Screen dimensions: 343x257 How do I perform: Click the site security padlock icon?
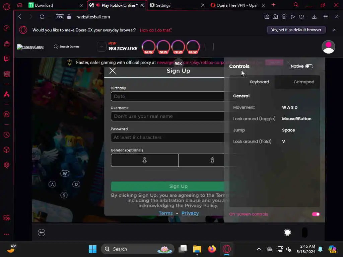coord(69,17)
